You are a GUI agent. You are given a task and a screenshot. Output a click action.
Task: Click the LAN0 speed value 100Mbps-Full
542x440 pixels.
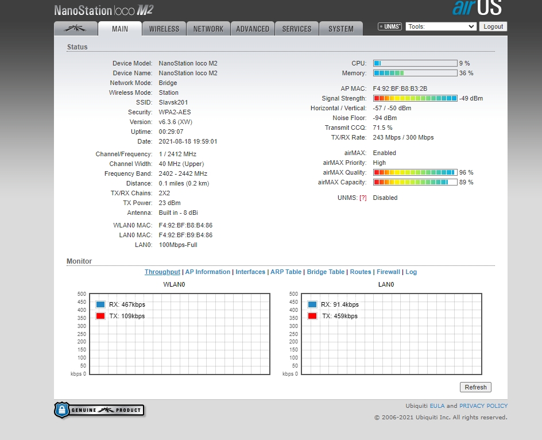(x=178, y=245)
